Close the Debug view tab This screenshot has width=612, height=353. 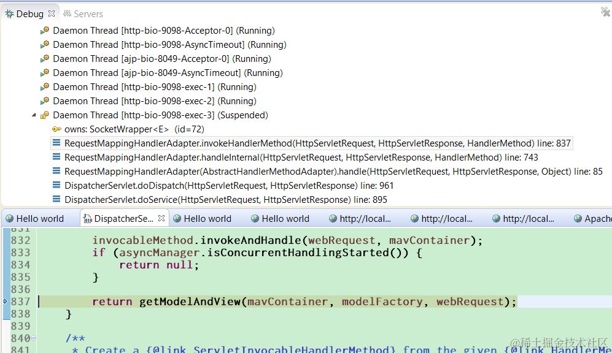coord(52,13)
